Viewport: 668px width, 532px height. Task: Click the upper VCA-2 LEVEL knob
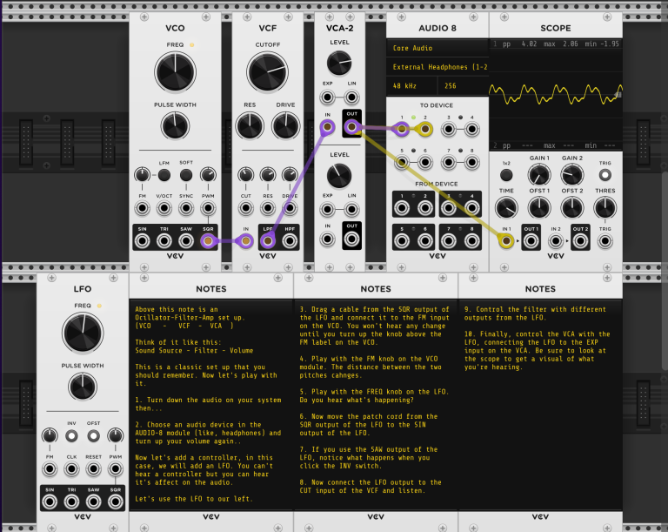tap(339, 64)
